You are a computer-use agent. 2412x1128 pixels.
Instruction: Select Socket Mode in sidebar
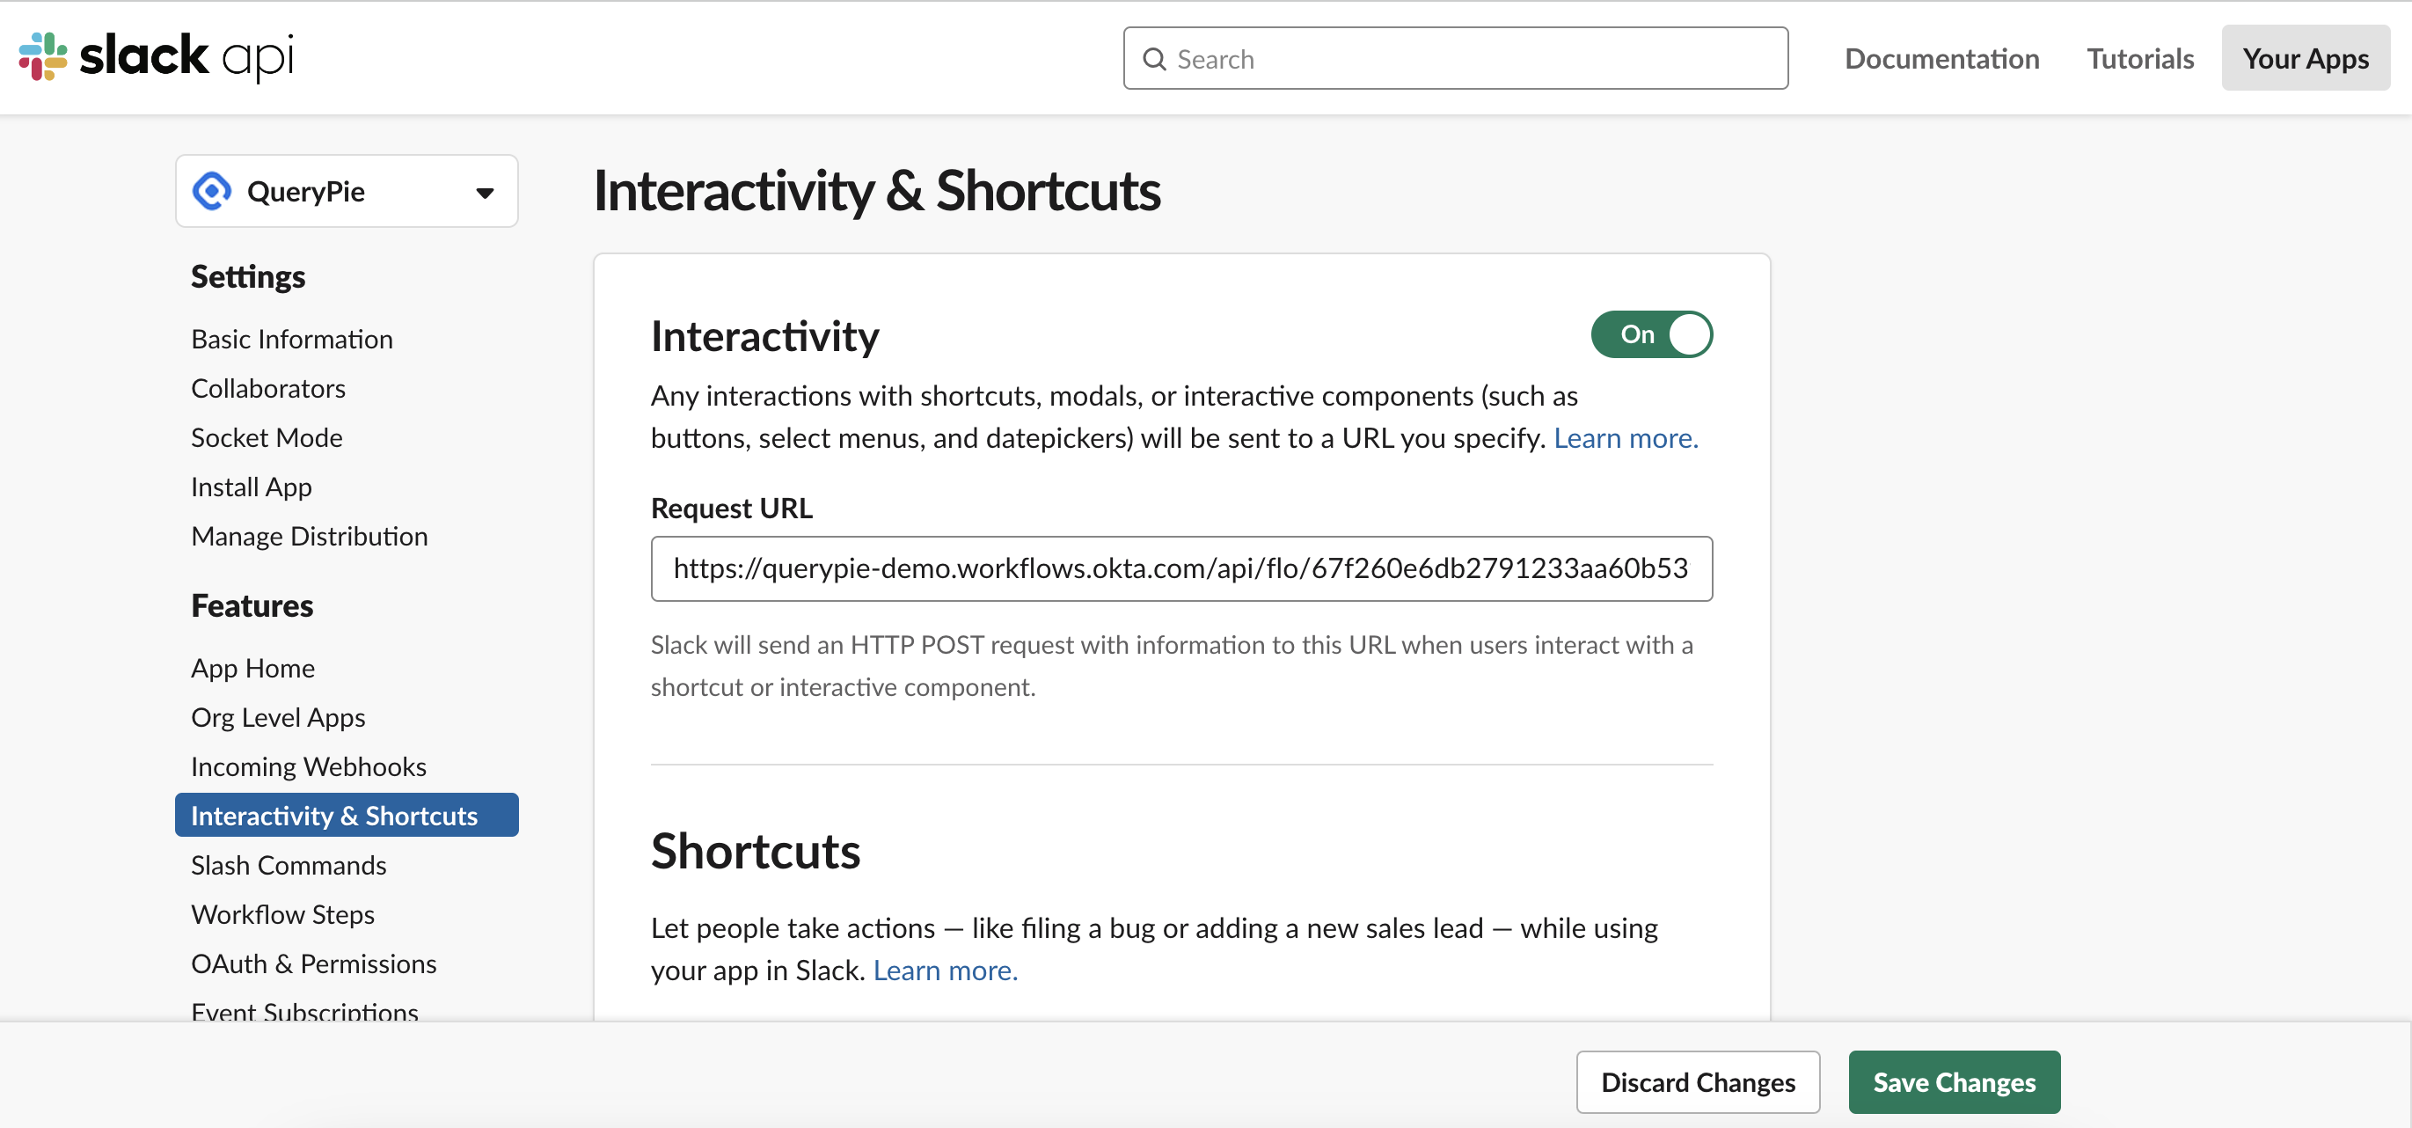266,437
